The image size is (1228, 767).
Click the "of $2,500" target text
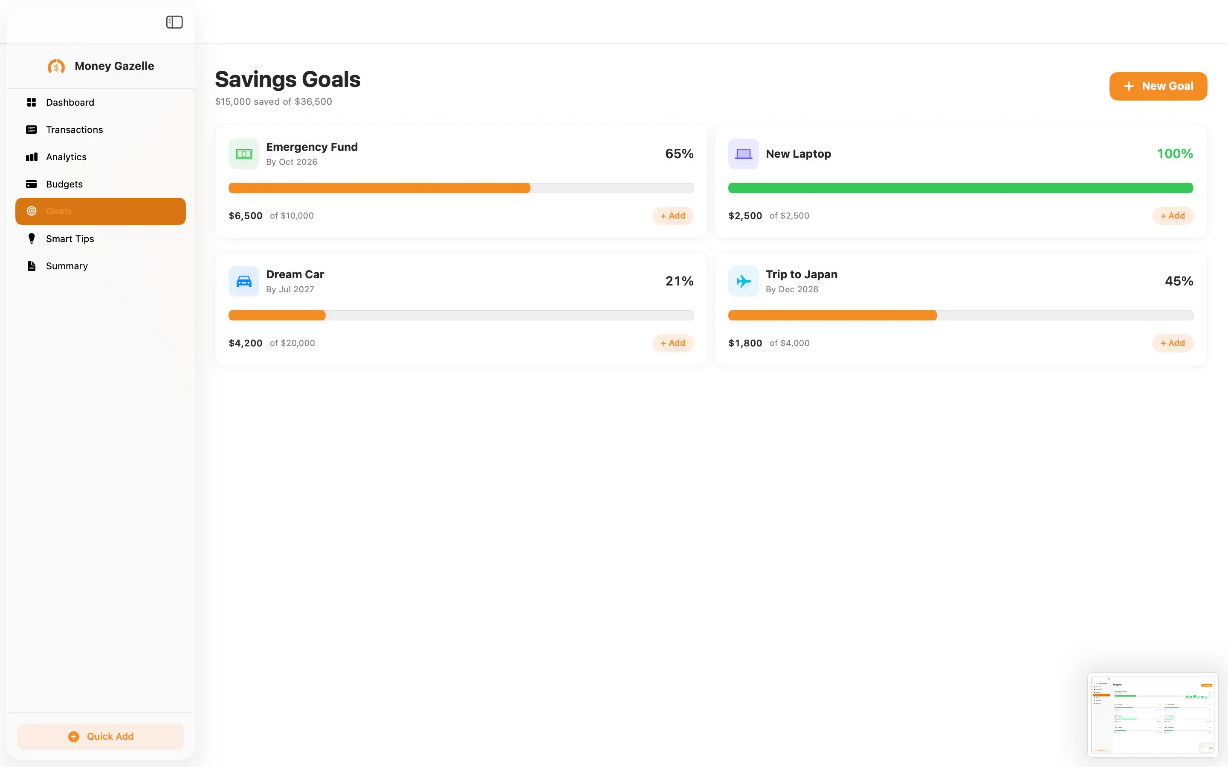click(x=790, y=216)
